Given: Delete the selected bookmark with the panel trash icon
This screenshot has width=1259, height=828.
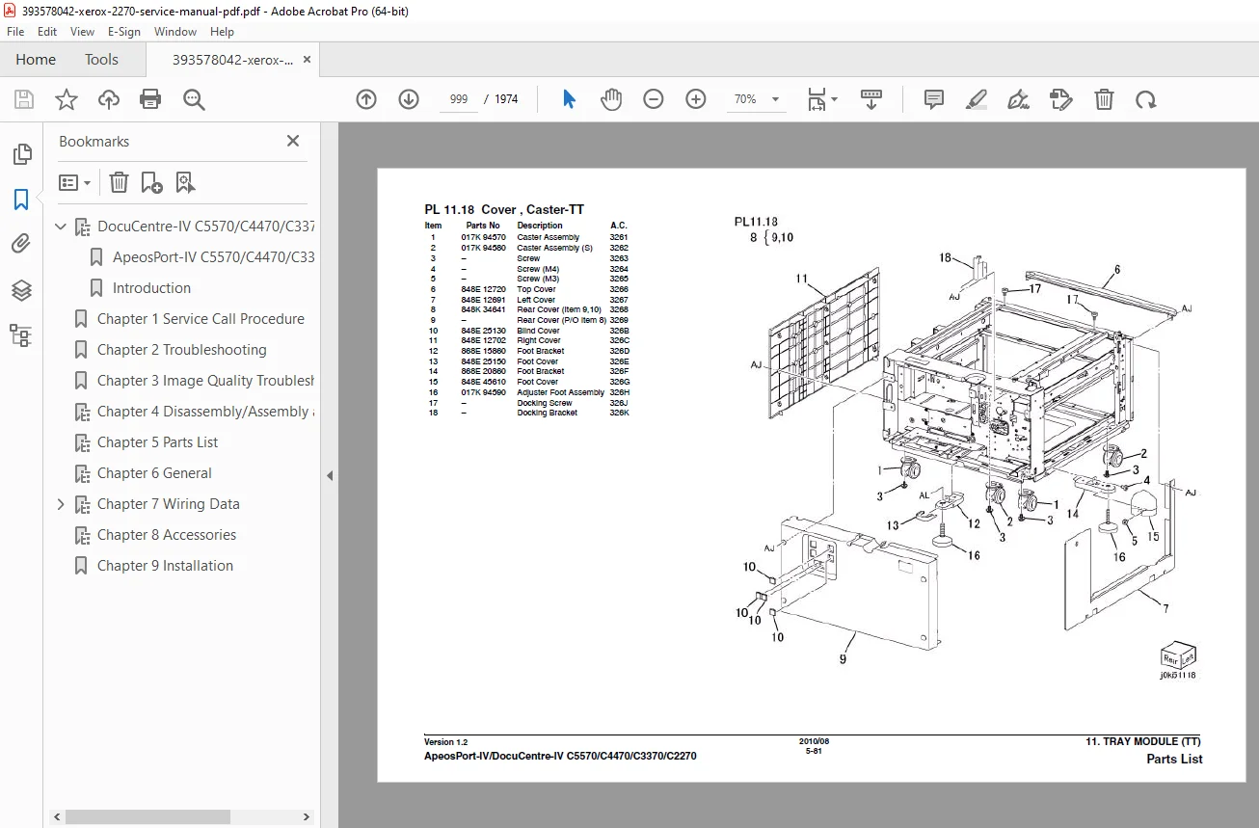Looking at the screenshot, I should [x=119, y=182].
